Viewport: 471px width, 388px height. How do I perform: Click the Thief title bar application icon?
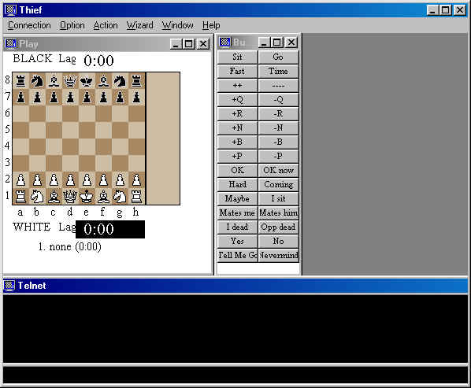click(x=10, y=10)
